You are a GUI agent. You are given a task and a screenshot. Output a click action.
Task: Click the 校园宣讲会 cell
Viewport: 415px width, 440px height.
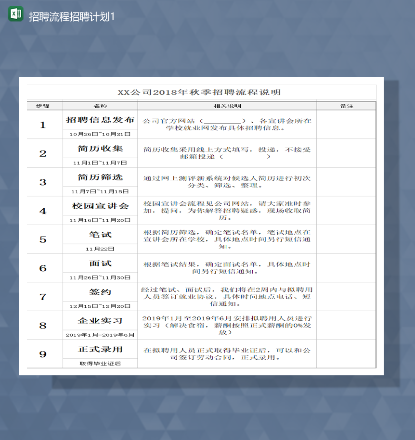99,206
